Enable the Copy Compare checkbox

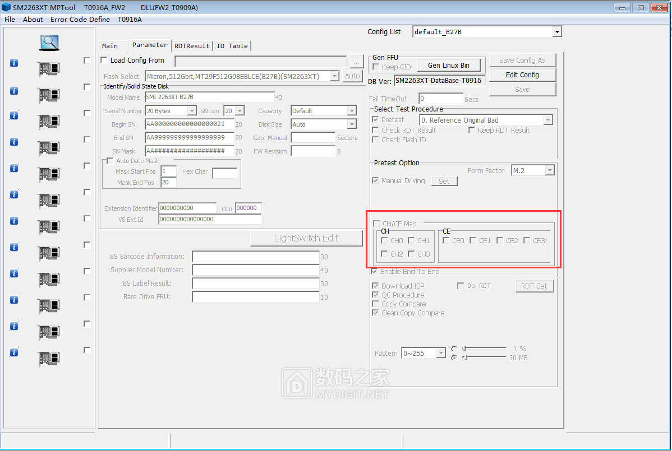click(x=375, y=304)
